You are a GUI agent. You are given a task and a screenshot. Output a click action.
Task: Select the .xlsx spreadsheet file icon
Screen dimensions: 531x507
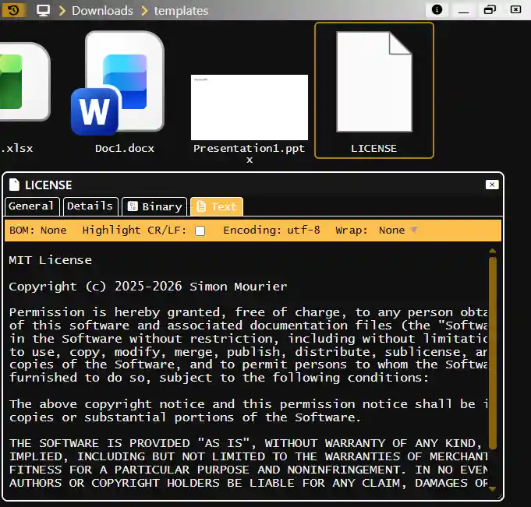point(23,82)
